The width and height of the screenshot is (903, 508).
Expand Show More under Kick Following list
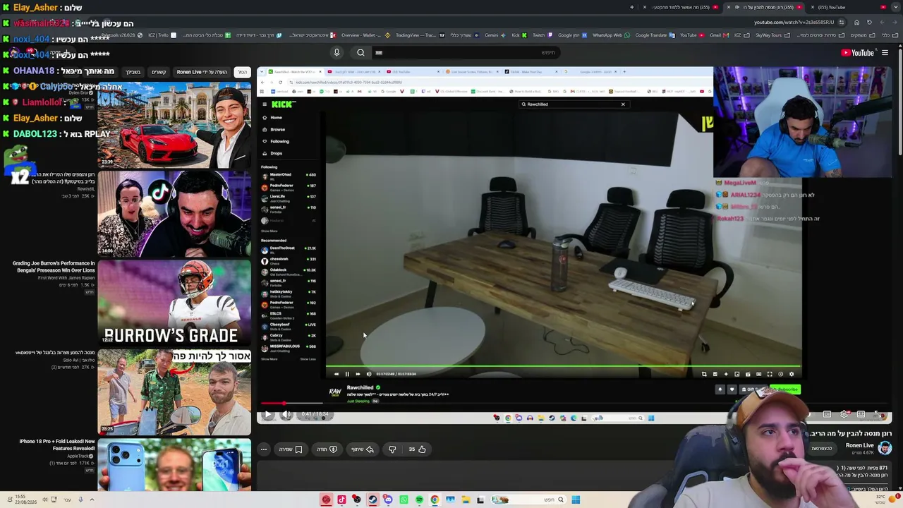coord(269,231)
